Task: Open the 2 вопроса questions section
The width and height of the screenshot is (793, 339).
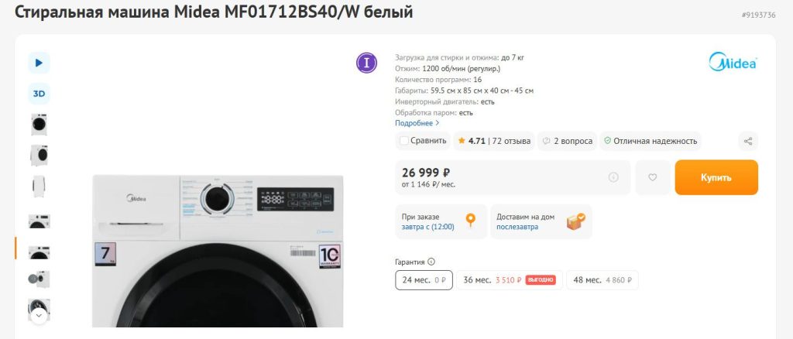Action: pyautogui.click(x=568, y=141)
